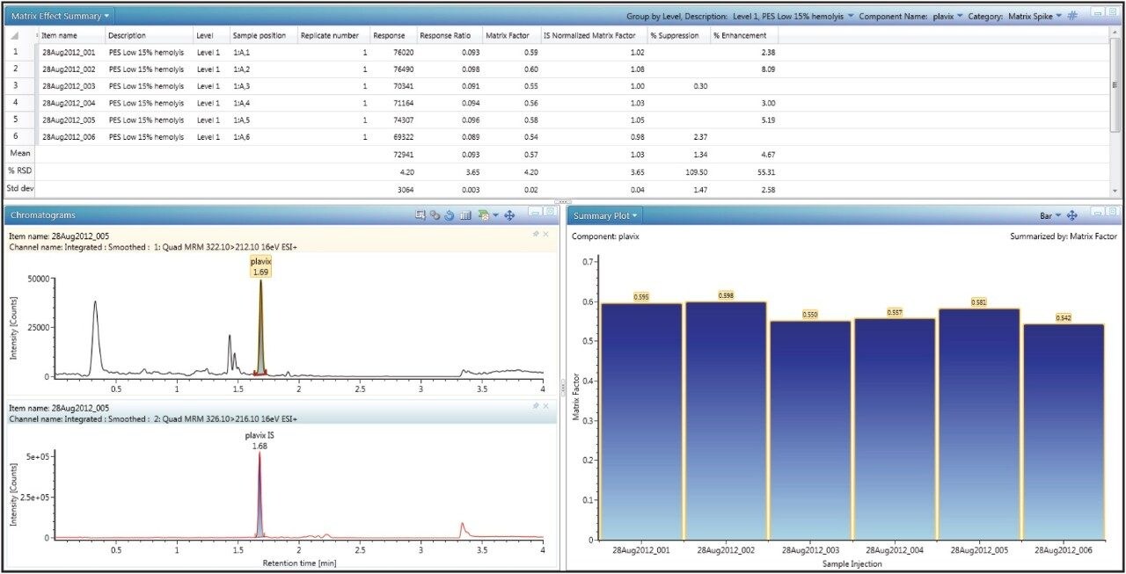Click mean response value 72941
The width and height of the screenshot is (1126, 574).
[404, 154]
